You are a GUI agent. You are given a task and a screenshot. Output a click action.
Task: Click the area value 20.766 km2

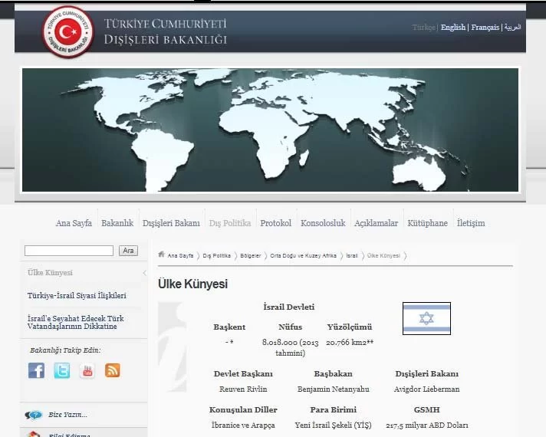pyautogui.click(x=350, y=342)
